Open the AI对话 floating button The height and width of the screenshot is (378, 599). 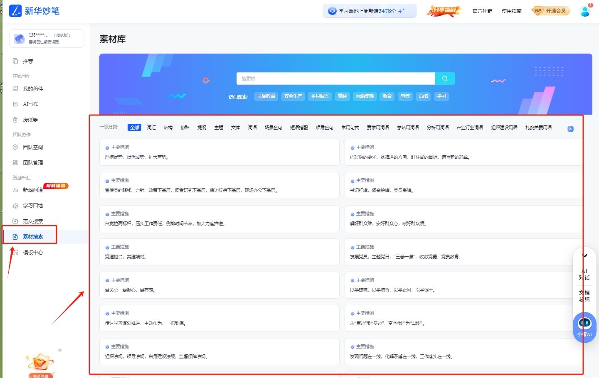(x=584, y=275)
